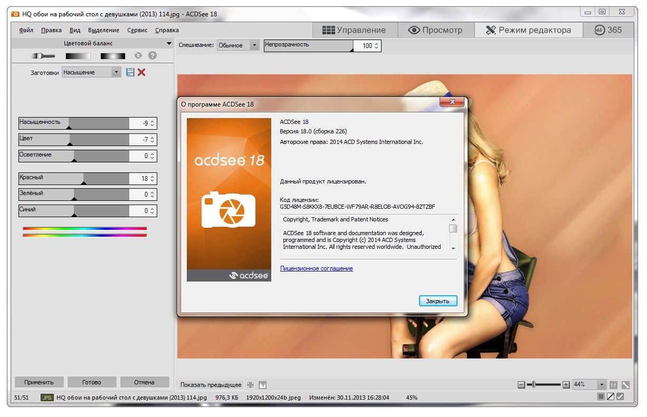Click the Осветление value stepper arrows
The width and height of the screenshot is (647, 417).
coord(153,156)
